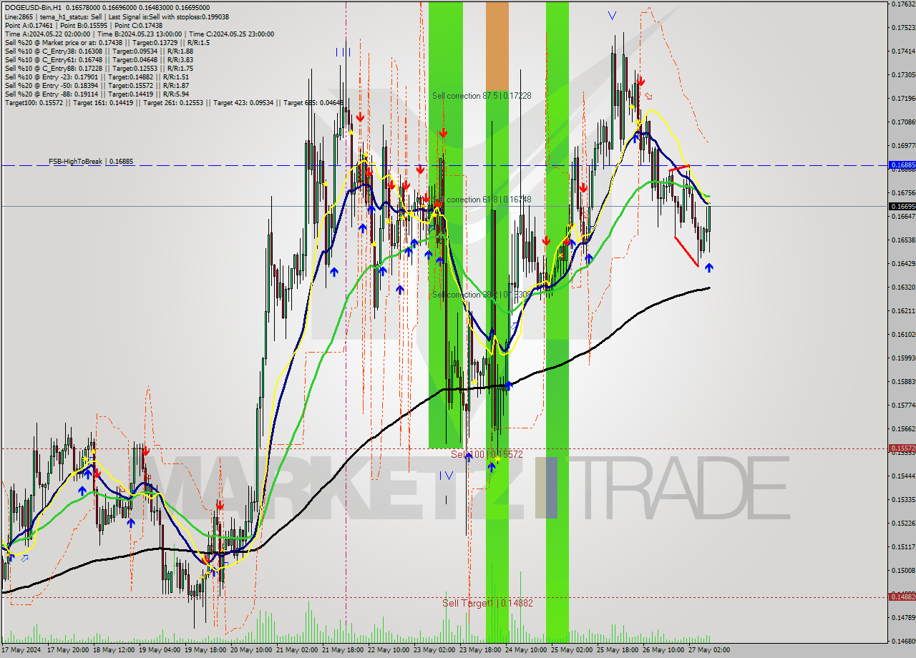Click the 'I V' wave label below Sell 100
The height and width of the screenshot is (658, 916).
click(x=446, y=475)
